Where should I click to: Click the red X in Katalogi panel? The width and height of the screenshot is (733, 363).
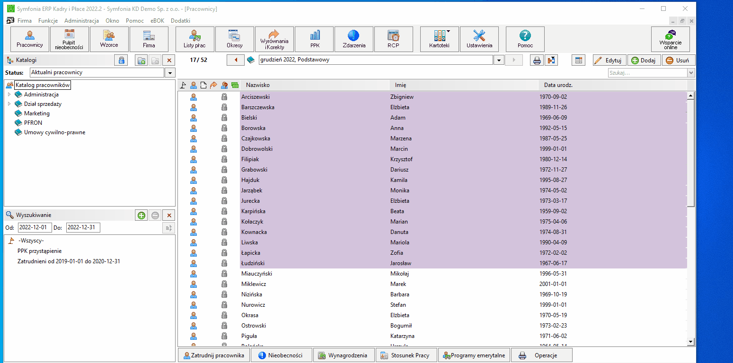click(169, 60)
